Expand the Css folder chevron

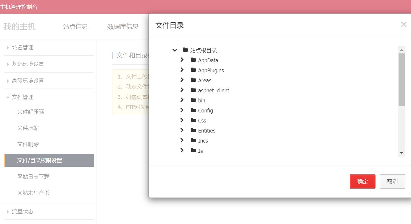point(182,120)
